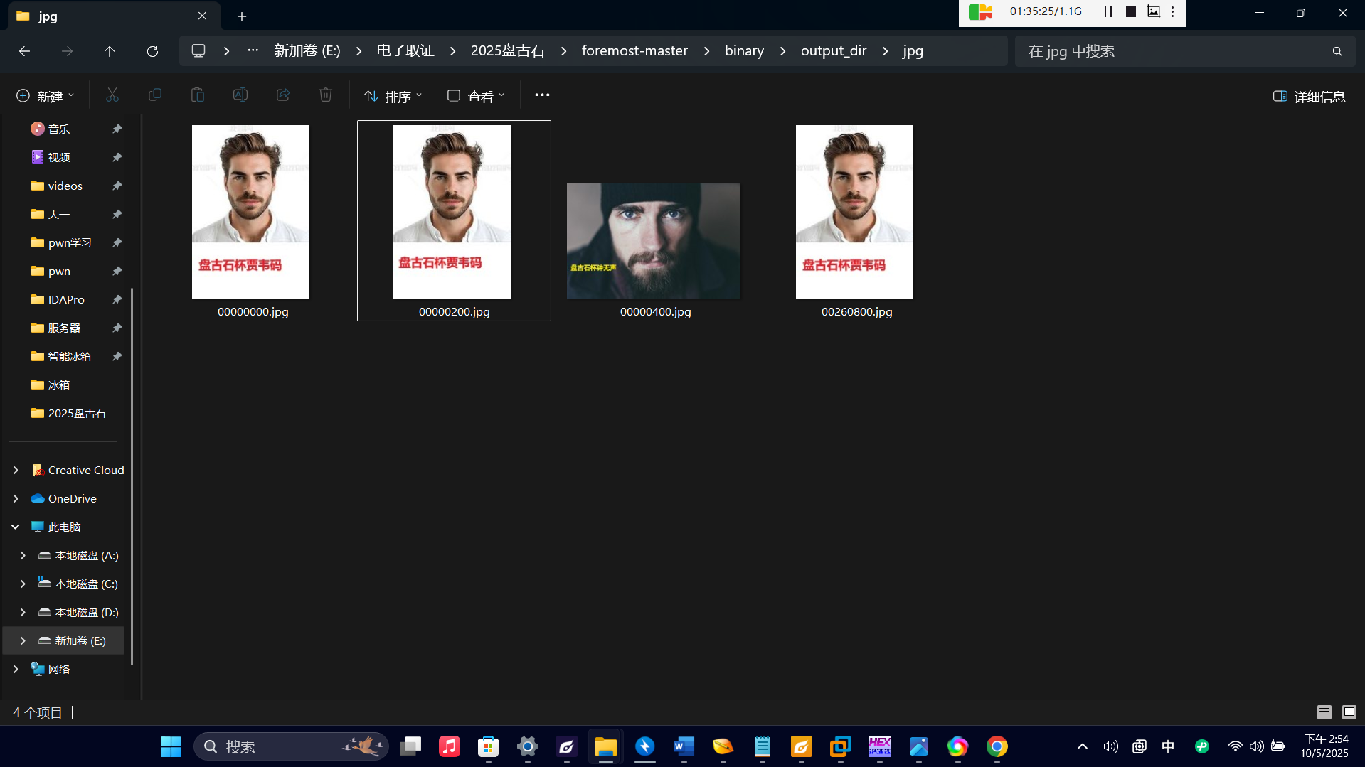Screen dimensions: 1365x767
Task: Click the Delete trash icon in toolbar
Action: point(326,95)
